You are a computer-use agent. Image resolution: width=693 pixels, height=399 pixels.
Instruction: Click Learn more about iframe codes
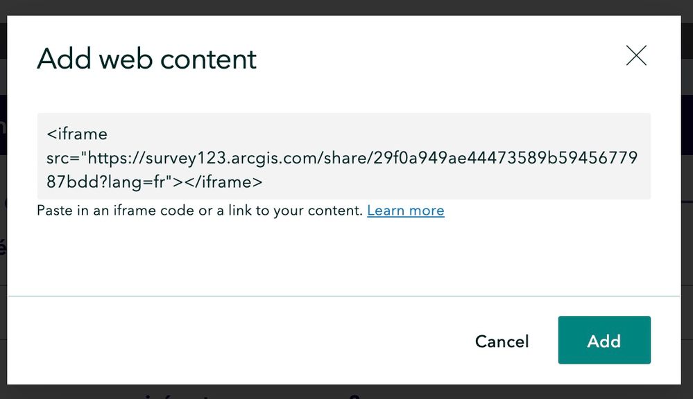[405, 210]
